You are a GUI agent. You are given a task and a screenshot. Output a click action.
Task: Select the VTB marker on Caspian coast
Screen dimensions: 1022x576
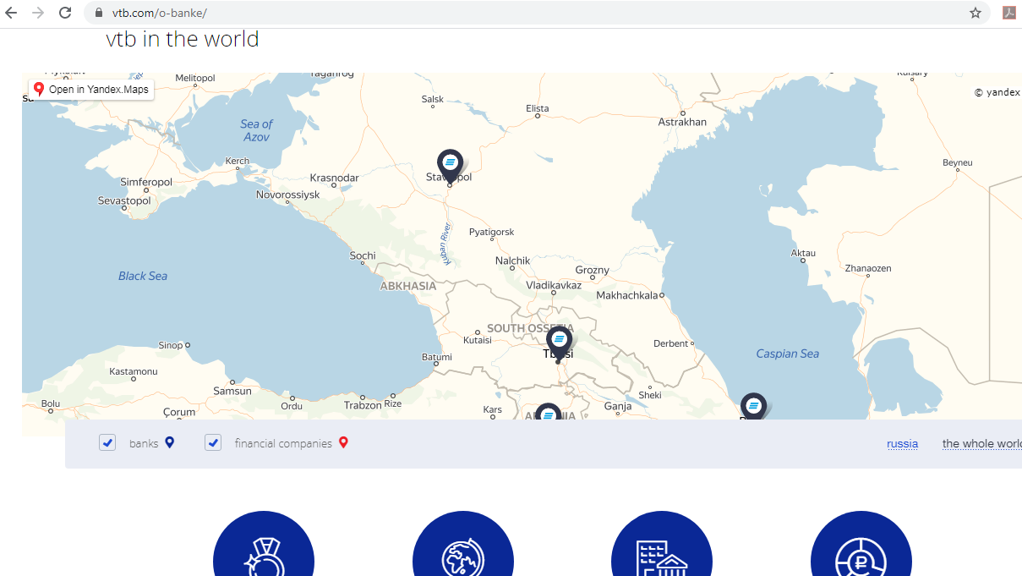(x=753, y=406)
